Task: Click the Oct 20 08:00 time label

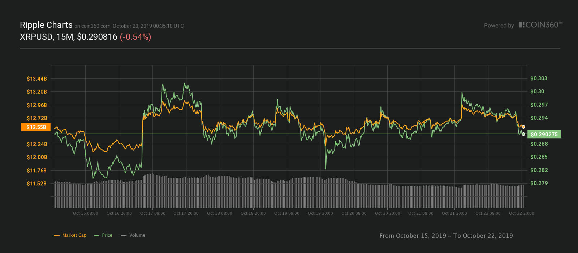Action: point(354,213)
